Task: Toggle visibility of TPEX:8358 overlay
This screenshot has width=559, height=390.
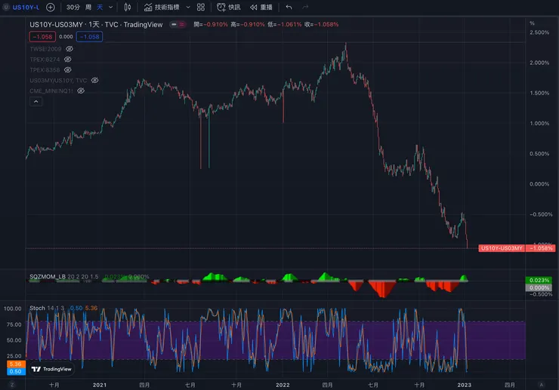Action: click(x=68, y=70)
